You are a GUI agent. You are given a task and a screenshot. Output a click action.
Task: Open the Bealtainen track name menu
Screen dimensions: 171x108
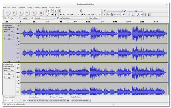click(10, 25)
